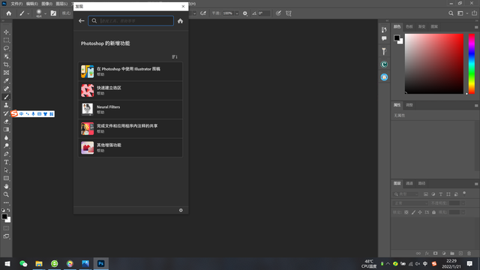The image size is (480, 270).
Task: Select the Hand tool
Action: [x=6, y=187]
